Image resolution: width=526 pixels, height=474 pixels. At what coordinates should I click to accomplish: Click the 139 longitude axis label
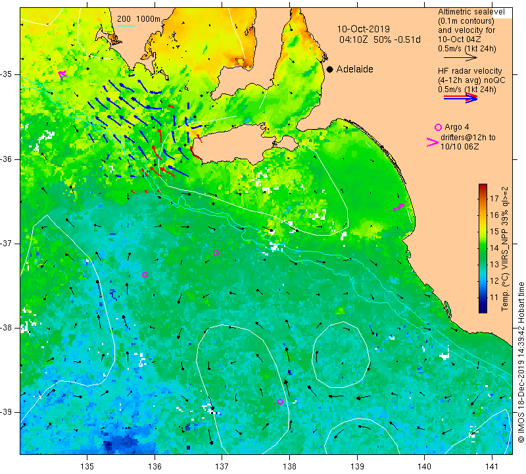[357, 467]
